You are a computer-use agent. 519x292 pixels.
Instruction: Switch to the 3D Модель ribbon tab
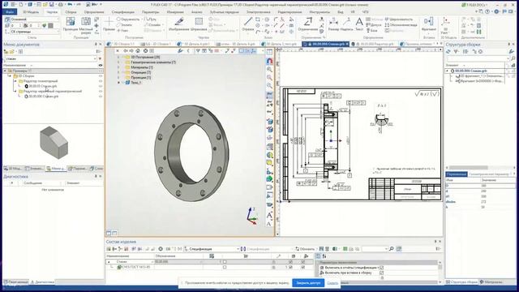[31, 12]
